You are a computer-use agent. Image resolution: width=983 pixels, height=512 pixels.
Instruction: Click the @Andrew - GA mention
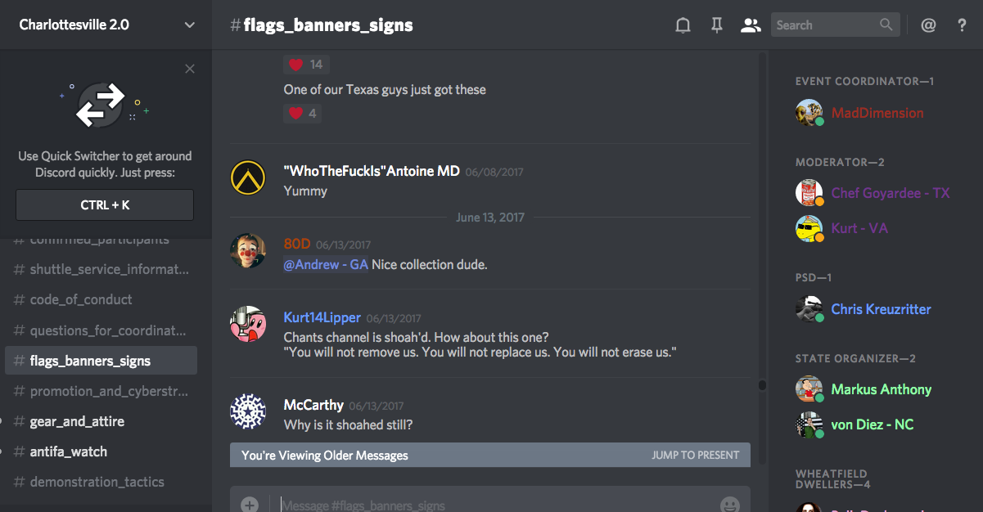coord(326,265)
